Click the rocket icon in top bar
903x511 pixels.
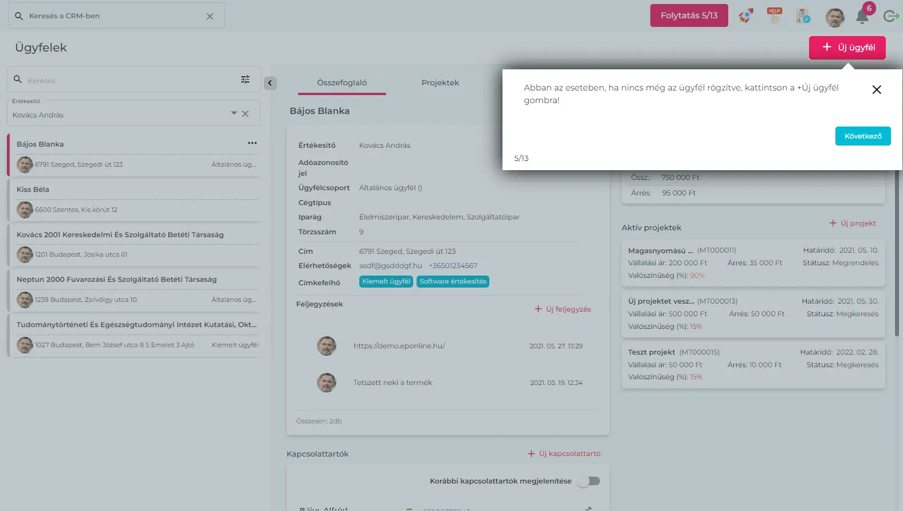745,16
